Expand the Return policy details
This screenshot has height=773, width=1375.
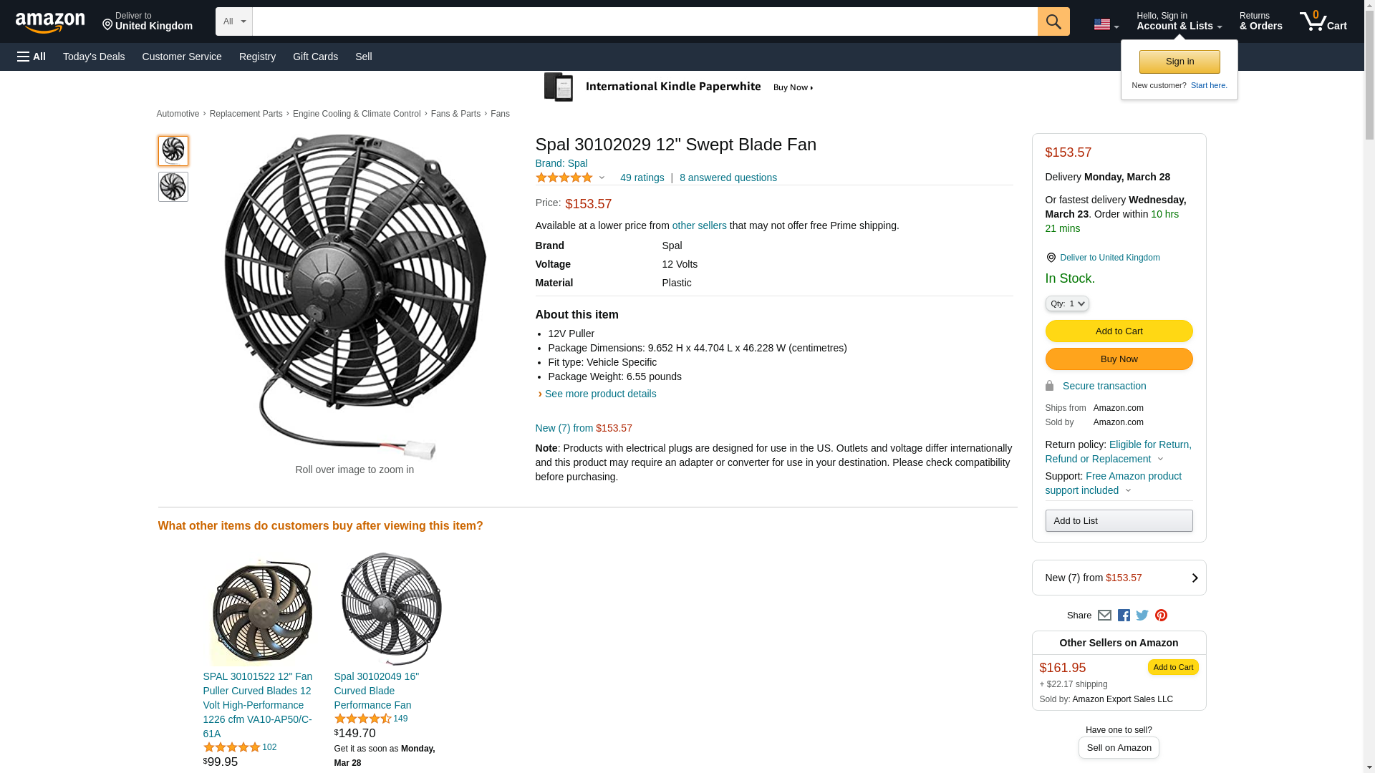[x=1160, y=459]
